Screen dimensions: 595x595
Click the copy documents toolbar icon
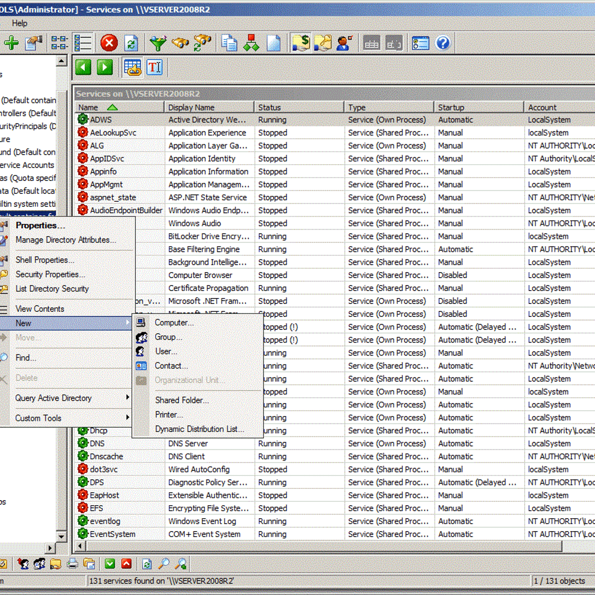point(229,43)
